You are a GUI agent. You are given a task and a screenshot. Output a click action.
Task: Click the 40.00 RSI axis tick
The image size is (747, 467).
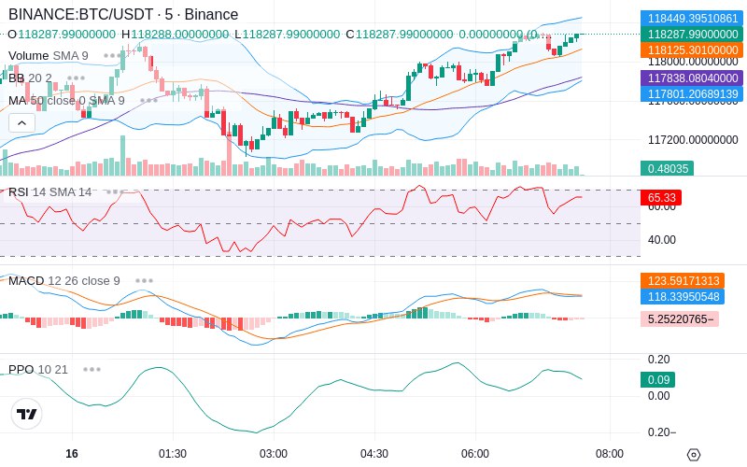661,240
